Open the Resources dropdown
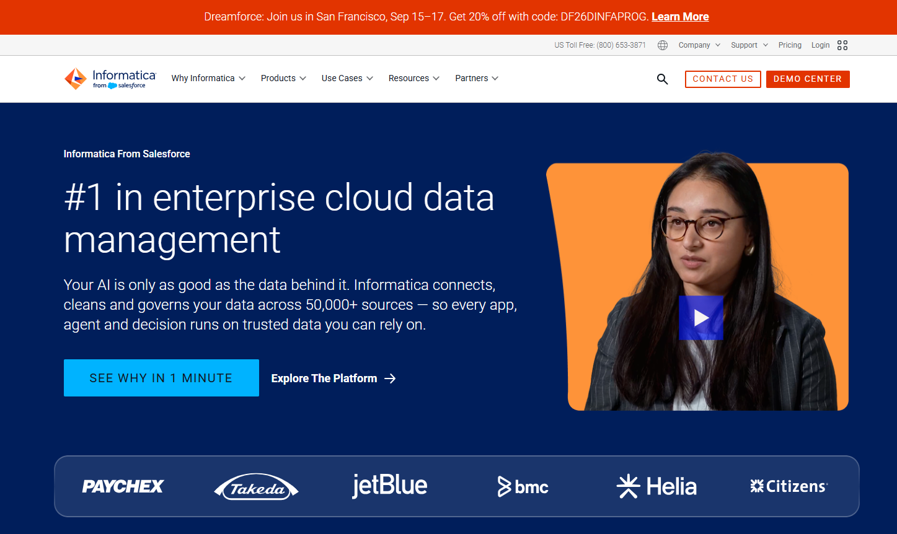 click(414, 79)
